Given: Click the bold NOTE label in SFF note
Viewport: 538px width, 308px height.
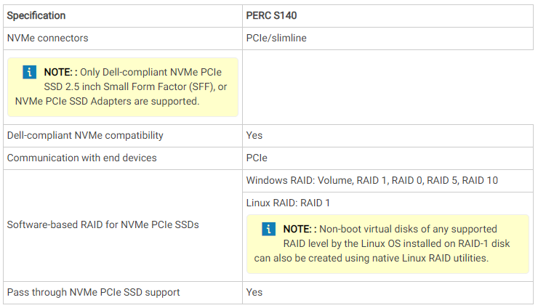Looking at the screenshot, I should pyautogui.click(x=58, y=73).
